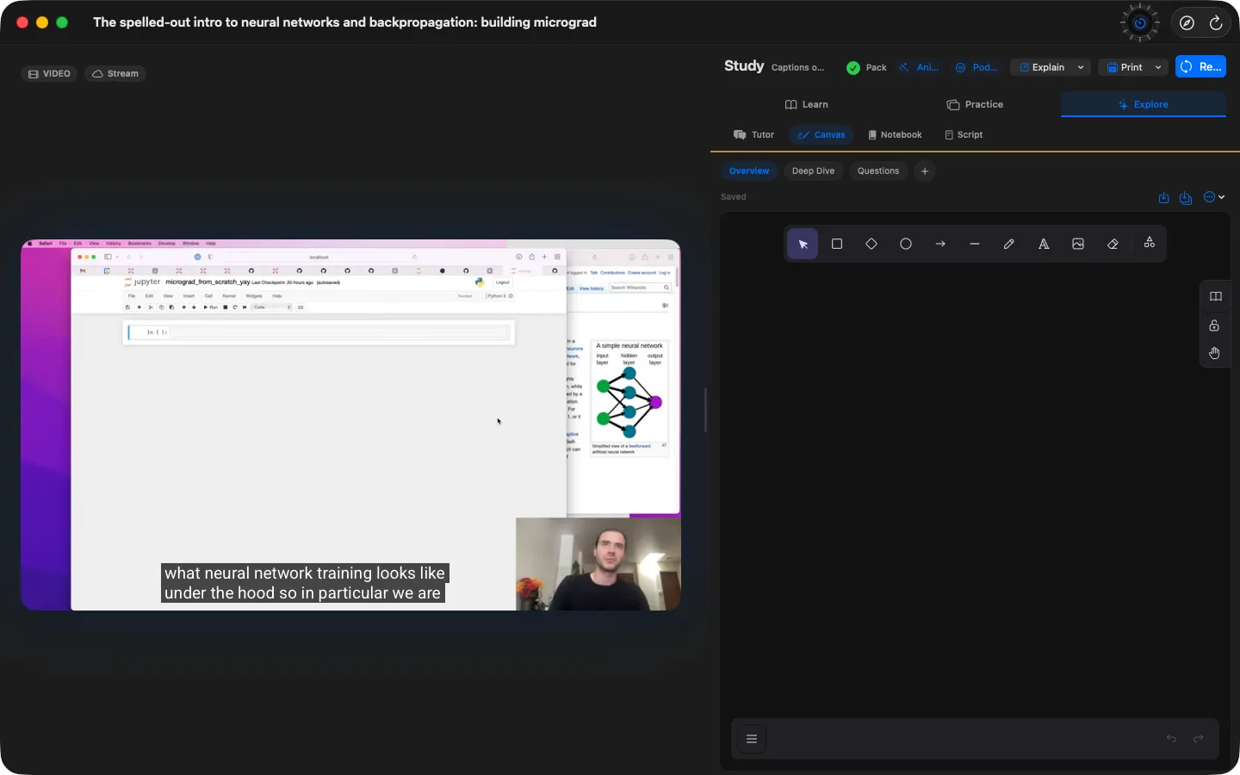Click the canvas hamburger menu icon
Image resolution: width=1240 pixels, height=775 pixels.
click(752, 739)
